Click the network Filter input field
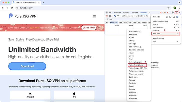The width and height of the screenshot is (182, 102). pyautogui.click(x=128, y=19)
